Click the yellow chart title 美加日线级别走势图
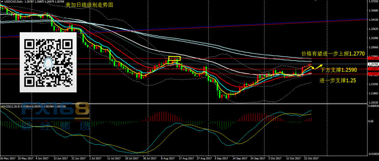The width and height of the screenshot is (379, 161). click(89, 5)
